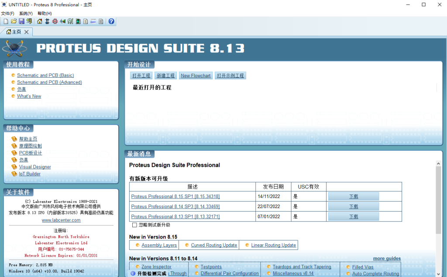447x277 pixels.
Task: Click the blue Help question mark icon
Action: pos(111,21)
